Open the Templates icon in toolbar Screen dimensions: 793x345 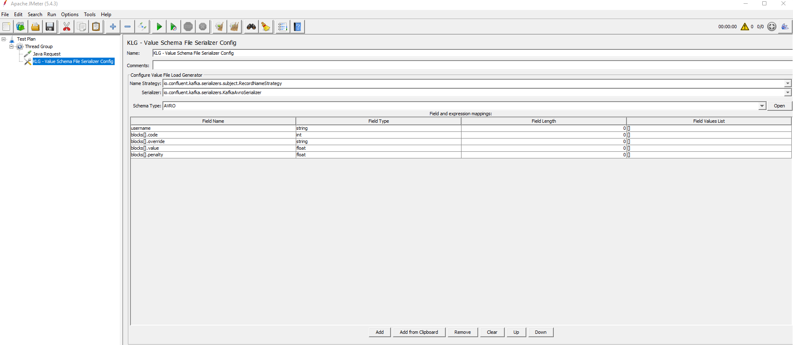20,27
